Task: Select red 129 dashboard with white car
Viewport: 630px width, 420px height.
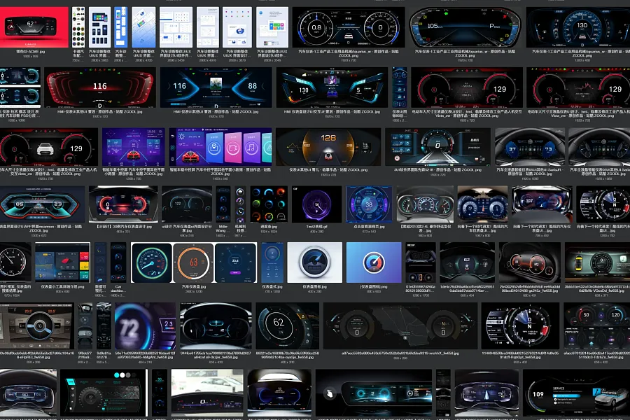Action: 48,147
